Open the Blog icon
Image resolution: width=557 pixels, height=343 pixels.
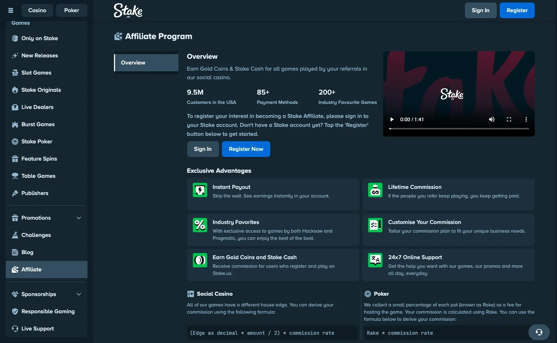pyautogui.click(x=15, y=252)
